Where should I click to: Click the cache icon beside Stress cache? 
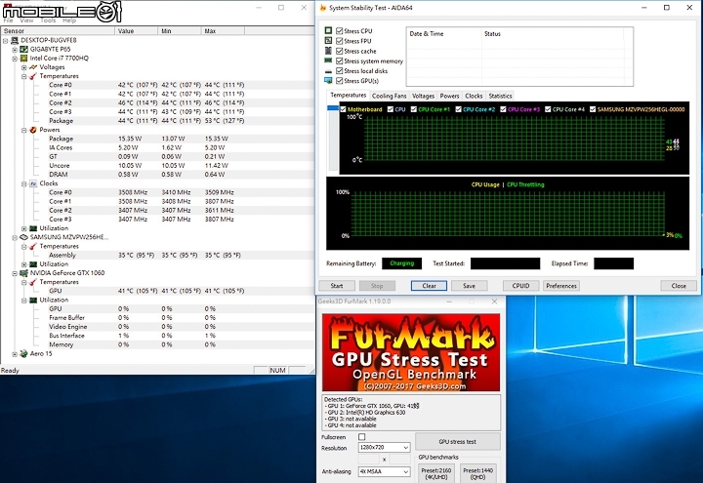point(328,51)
